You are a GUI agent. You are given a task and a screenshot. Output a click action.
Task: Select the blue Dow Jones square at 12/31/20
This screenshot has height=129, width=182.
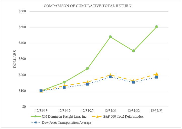tap(87, 84)
